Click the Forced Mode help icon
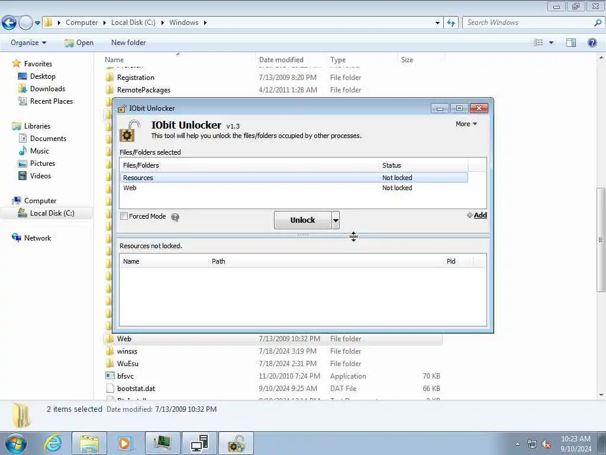606x455 pixels. point(175,217)
